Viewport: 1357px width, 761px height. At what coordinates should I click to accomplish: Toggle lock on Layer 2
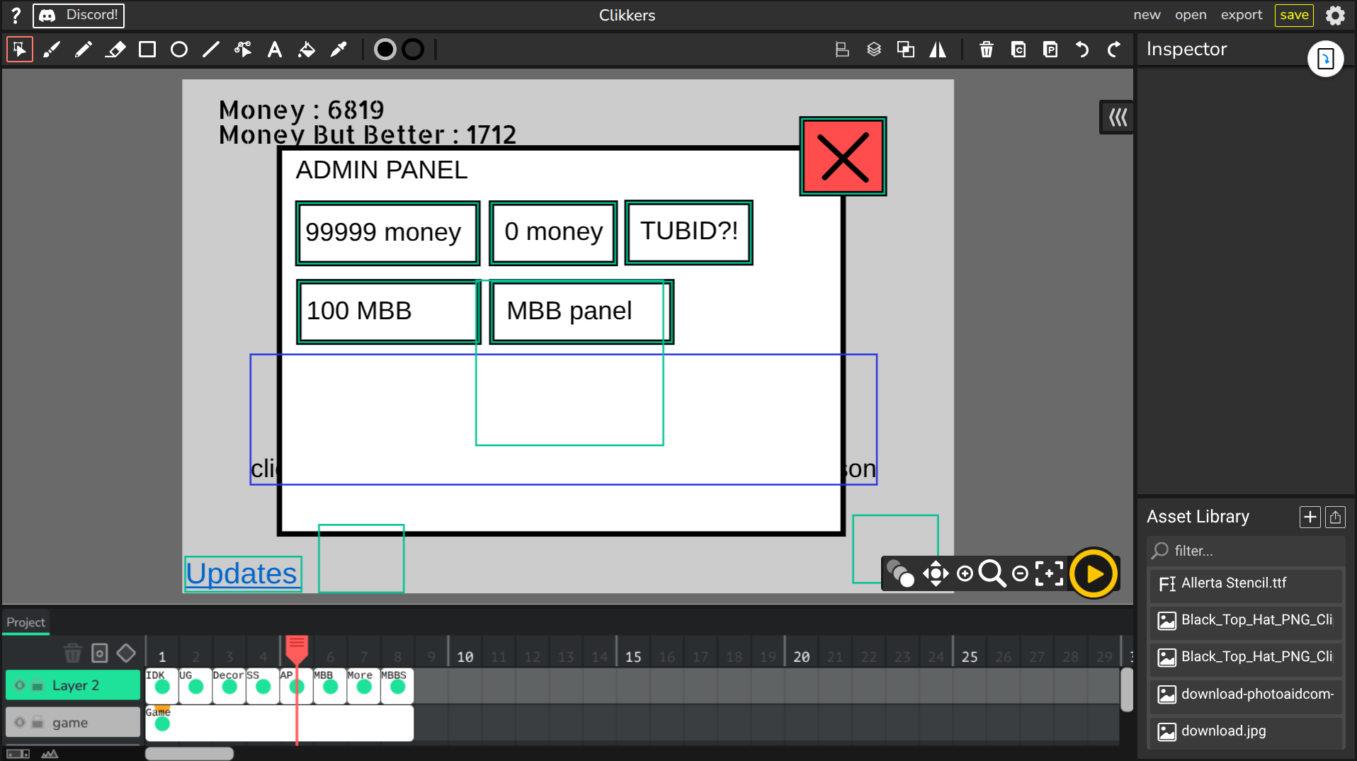(38, 685)
